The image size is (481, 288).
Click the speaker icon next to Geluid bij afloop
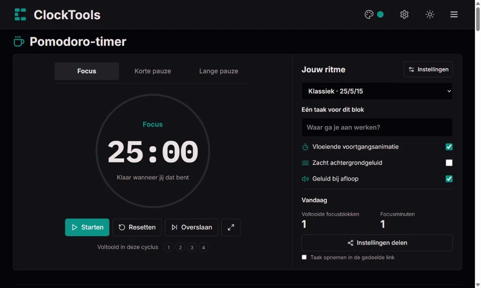pos(305,179)
